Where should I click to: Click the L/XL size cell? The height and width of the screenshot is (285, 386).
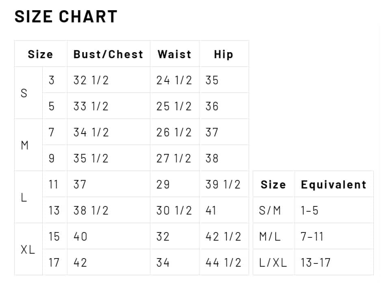coord(273,263)
